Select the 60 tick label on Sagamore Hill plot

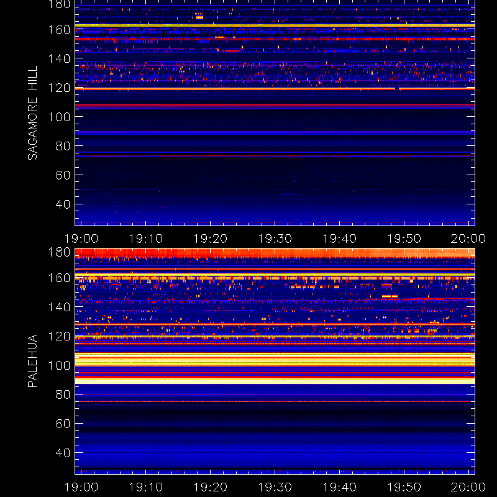(63, 175)
